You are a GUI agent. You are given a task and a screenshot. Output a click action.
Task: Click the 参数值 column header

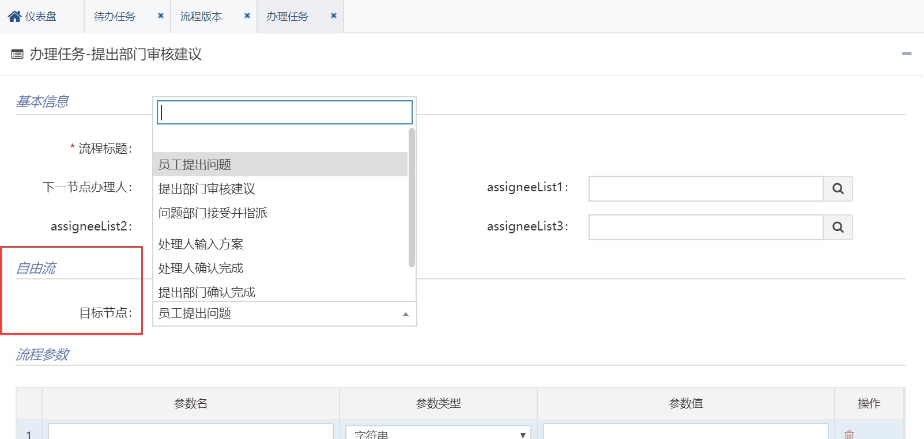click(x=686, y=403)
